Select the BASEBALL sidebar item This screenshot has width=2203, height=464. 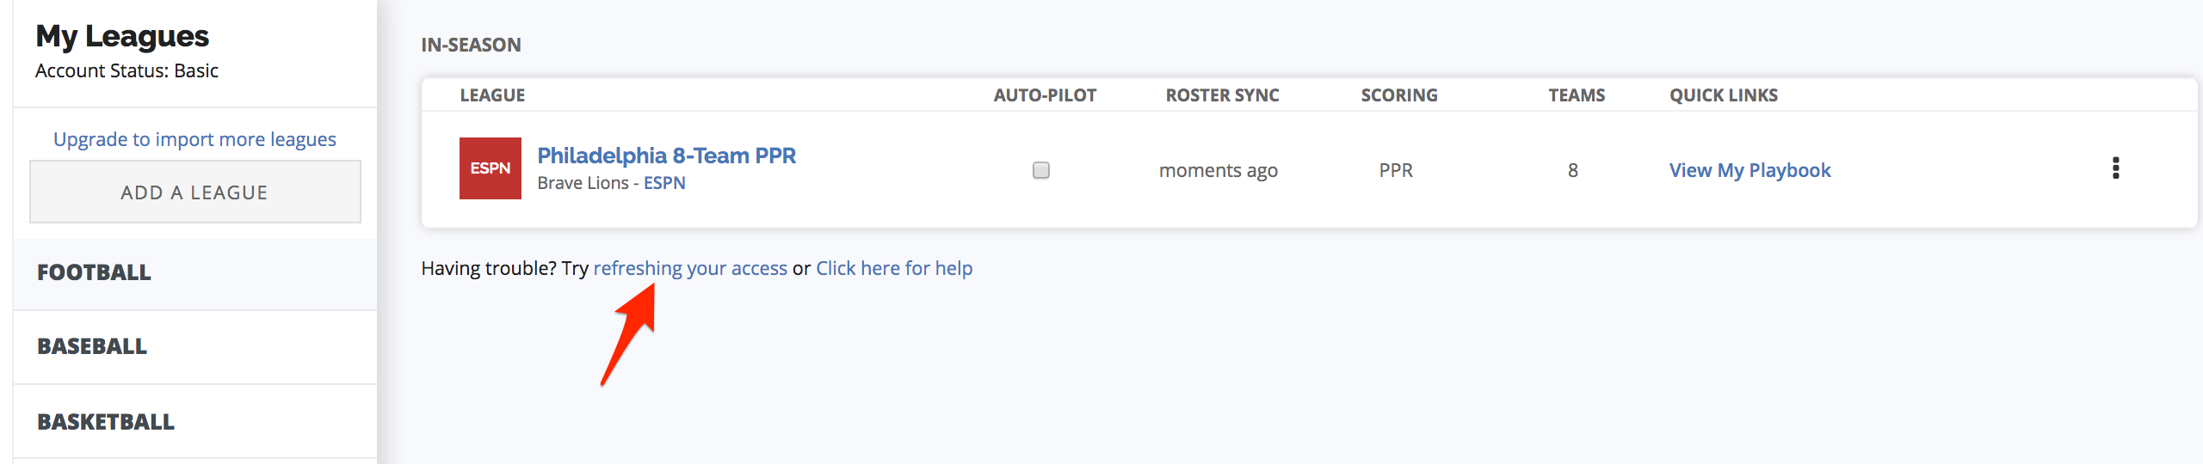[x=195, y=347]
